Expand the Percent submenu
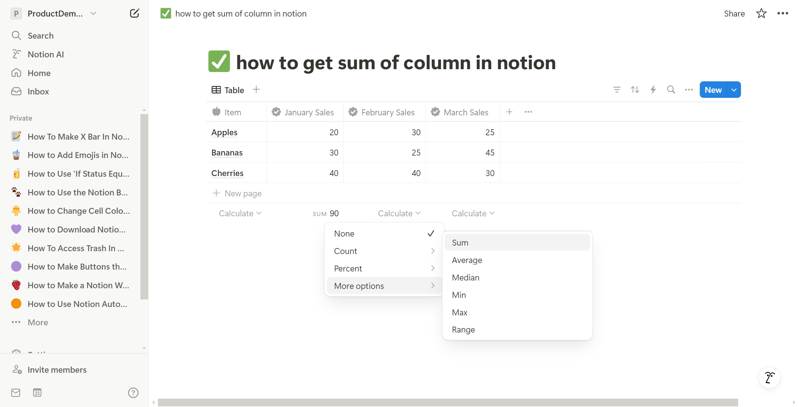 point(384,268)
